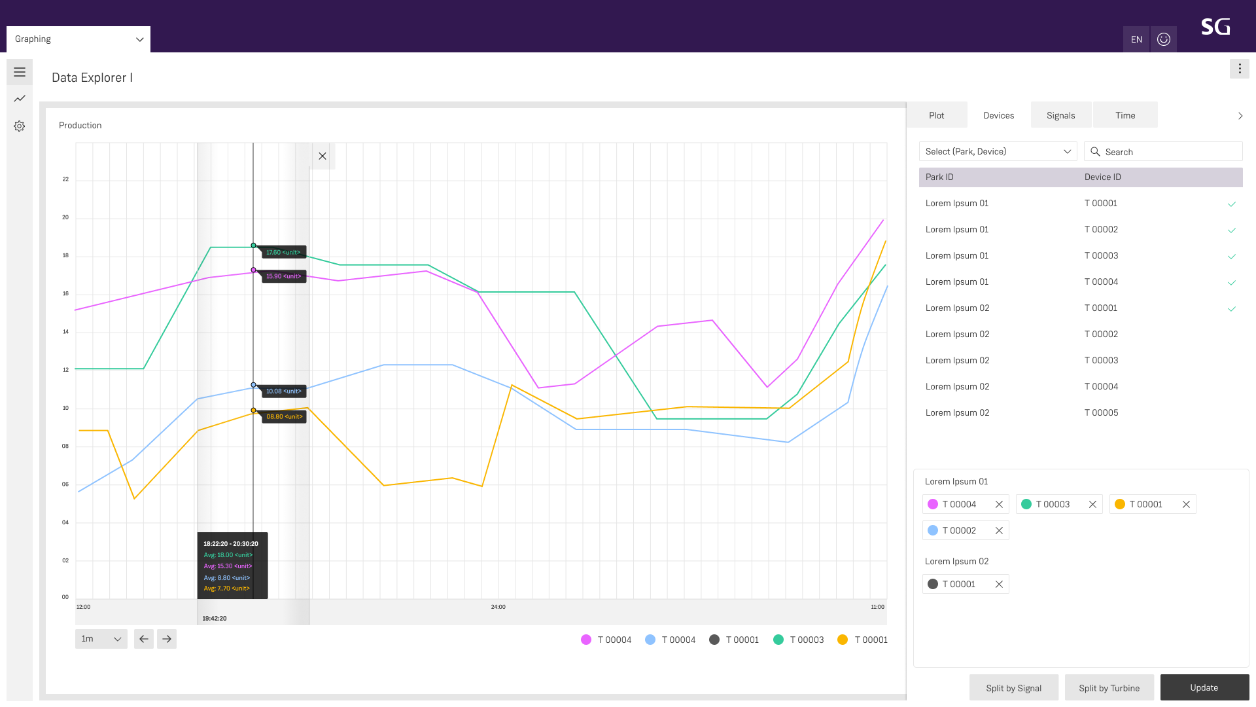Open the settings gear in the sidebar

(20, 126)
